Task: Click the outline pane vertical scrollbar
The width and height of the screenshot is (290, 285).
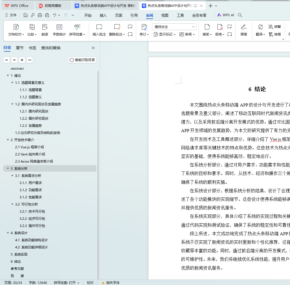Action: tap(98, 174)
